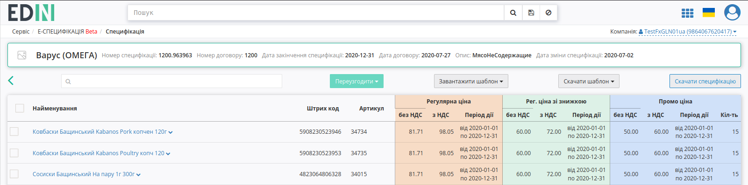Go to Сервіс breadcrumb
748x185 pixels.
21,32
